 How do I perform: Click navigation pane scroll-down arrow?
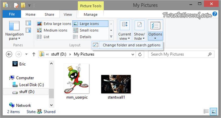52,105
